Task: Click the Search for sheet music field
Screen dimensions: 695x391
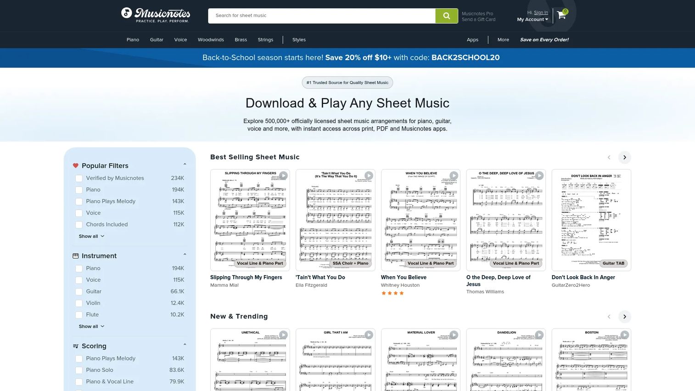Action: 321,16
